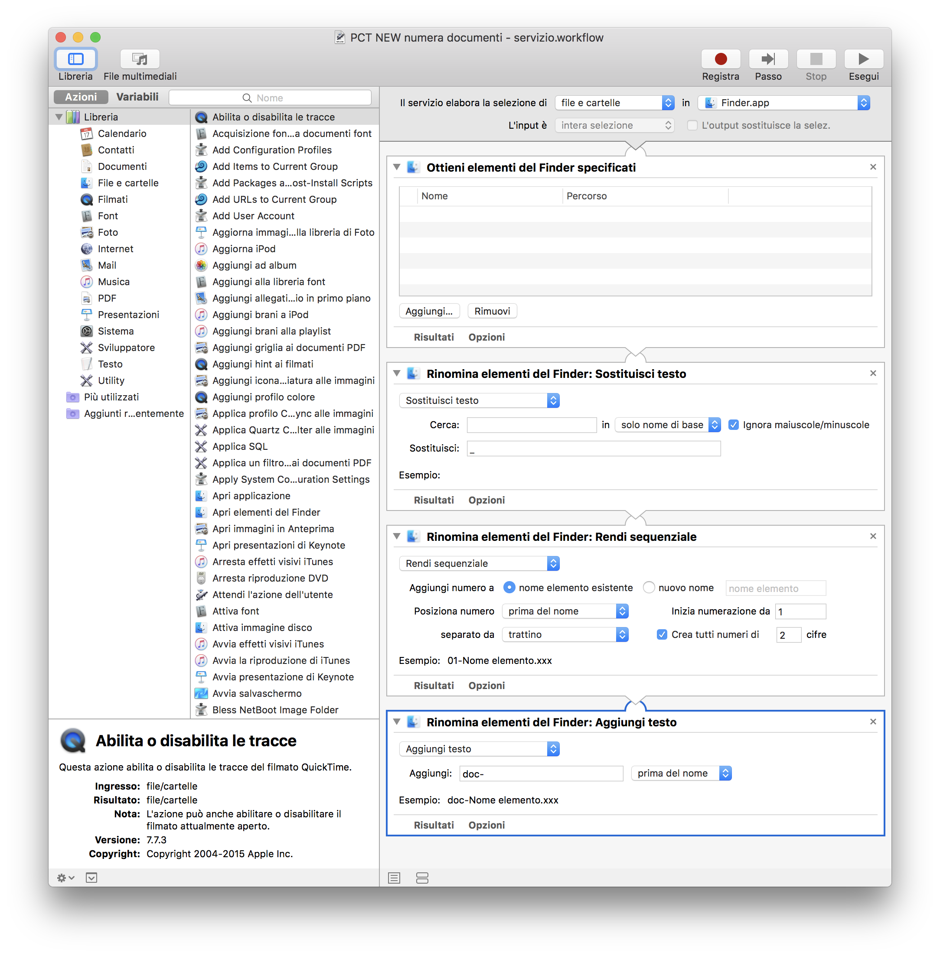Select Utility category in library

[111, 380]
